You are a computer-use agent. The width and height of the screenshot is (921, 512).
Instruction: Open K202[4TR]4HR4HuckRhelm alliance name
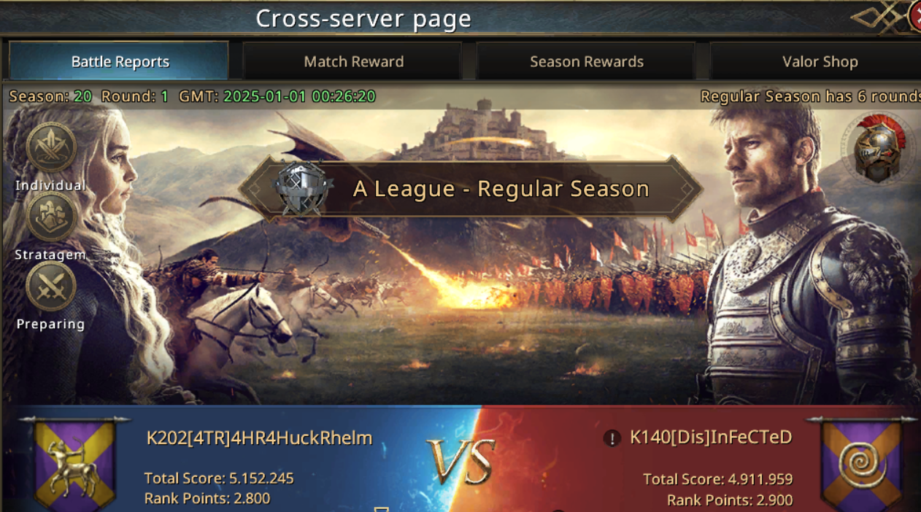click(x=259, y=438)
